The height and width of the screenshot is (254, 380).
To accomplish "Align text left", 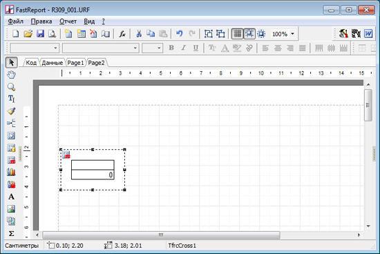I will (x=265, y=48).
